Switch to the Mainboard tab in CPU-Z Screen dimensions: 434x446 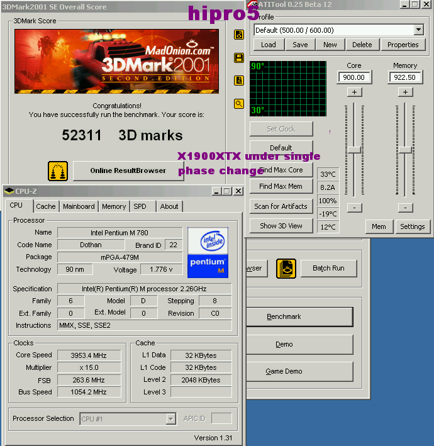[79, 206]
